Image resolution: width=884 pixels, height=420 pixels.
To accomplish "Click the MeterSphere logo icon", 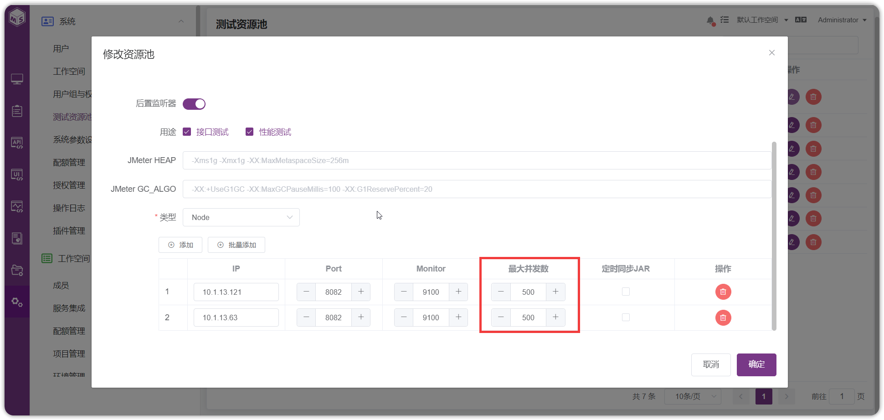I will 17,17.
